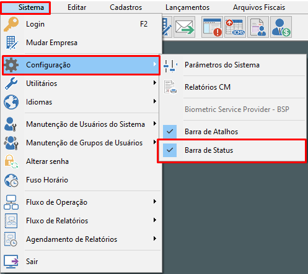Expand Manutenção de Usuários do Sistema arrow
308x274 pixels.
click(x=155, y=124)
